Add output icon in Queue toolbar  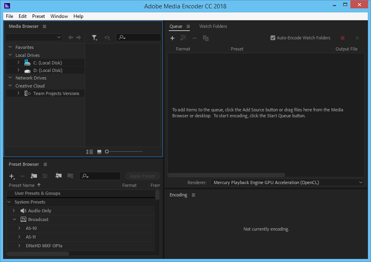click(184, 38)
